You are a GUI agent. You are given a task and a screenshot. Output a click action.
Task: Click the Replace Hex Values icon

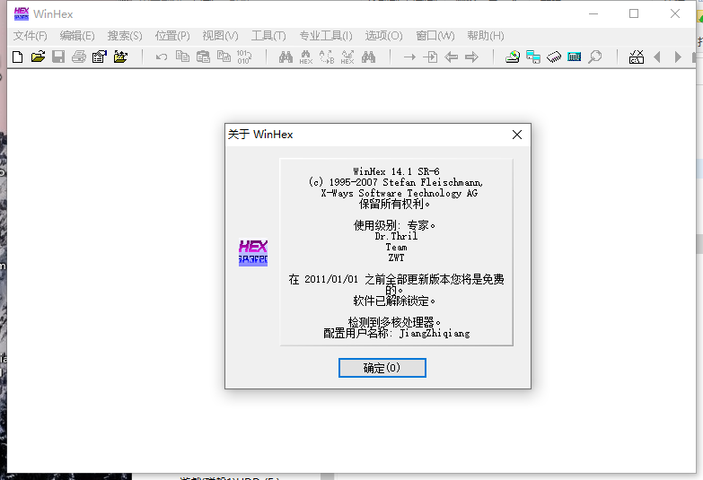(347, 57)
